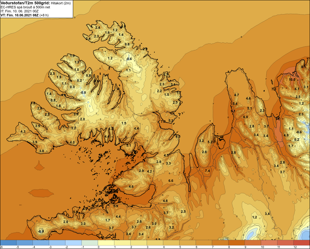Click the '7.4' temperature value
This screenshot has width=310, height=249.
(x=207, y=171)
